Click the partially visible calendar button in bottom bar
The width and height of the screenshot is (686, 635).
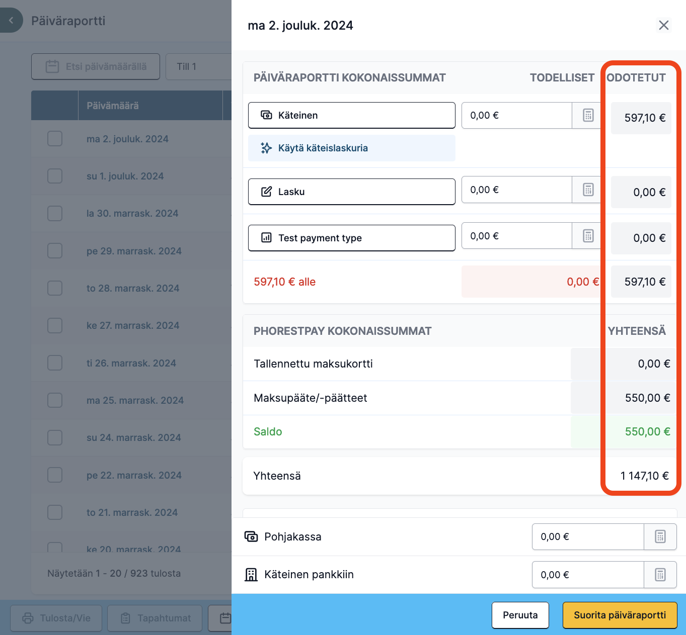pos(220,618)
